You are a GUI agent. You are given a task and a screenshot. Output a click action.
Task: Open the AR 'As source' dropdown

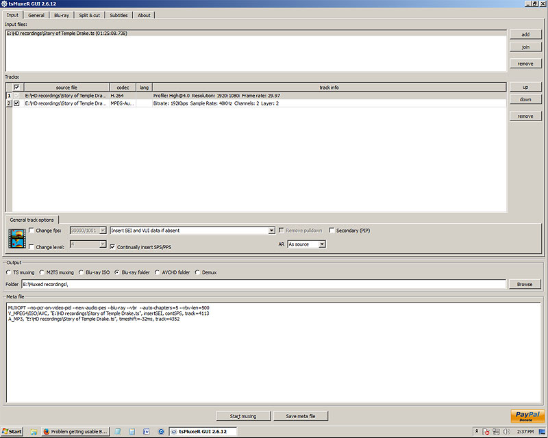pos(322,244)
